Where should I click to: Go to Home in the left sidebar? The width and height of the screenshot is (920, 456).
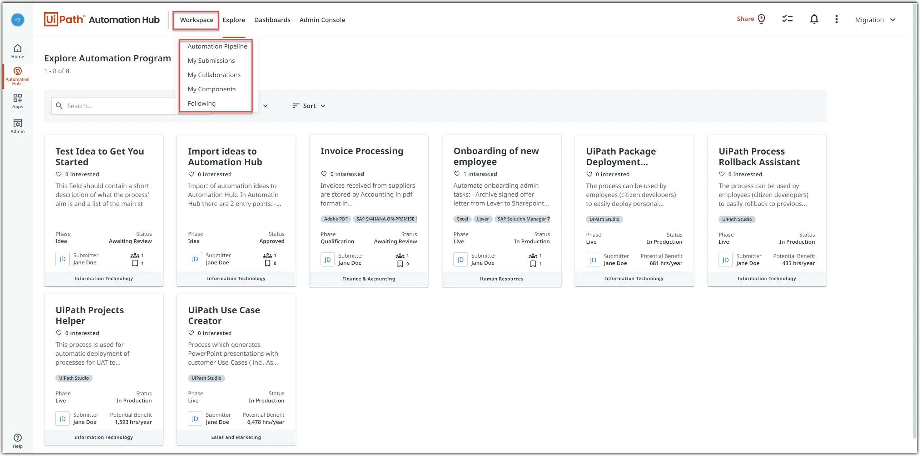pos(18,51)
